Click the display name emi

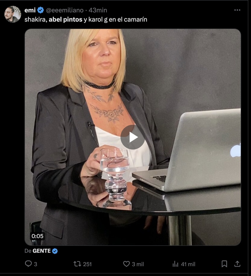pyautogui.click(x=30, y=10)
